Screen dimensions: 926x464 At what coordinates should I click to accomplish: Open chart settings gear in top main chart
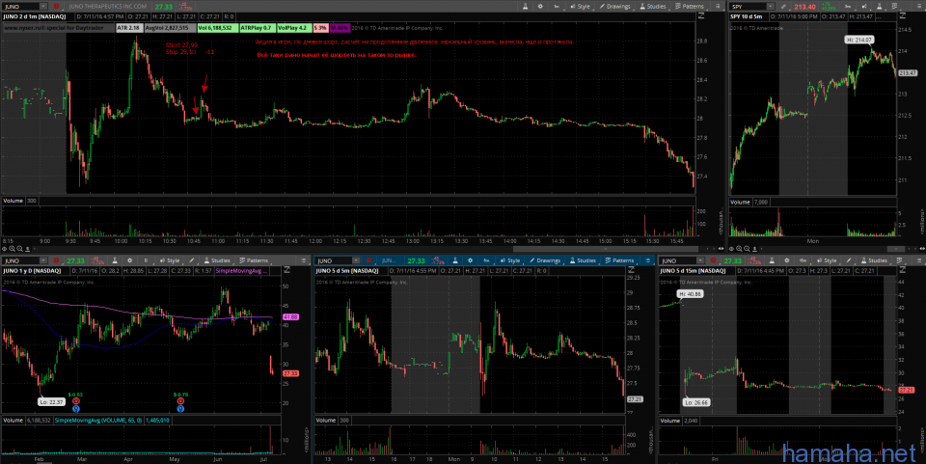540,7
